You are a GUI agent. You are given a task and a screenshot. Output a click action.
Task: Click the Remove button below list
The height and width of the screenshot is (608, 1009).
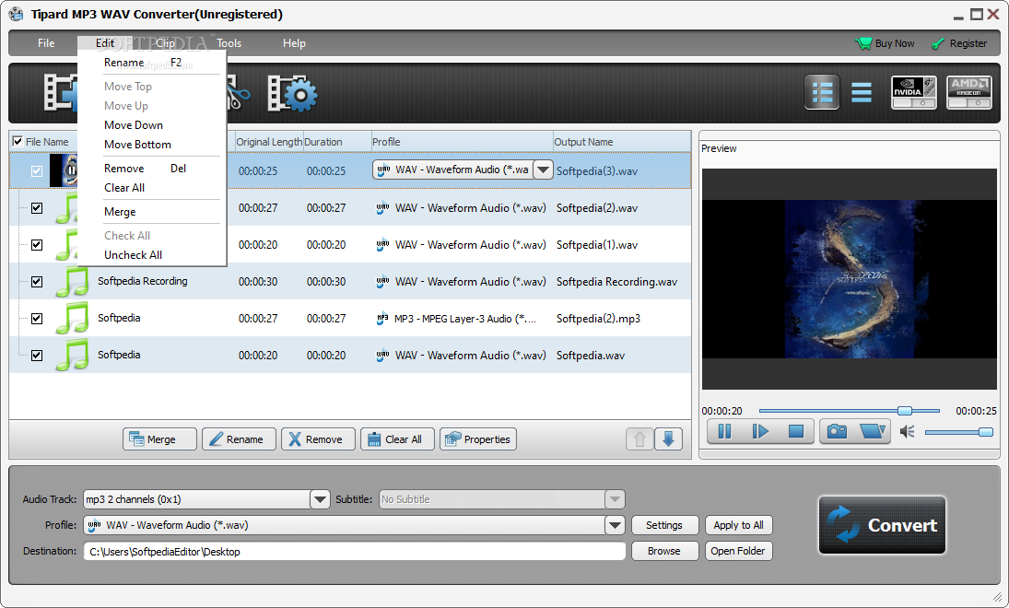click(x=318, y=439)
